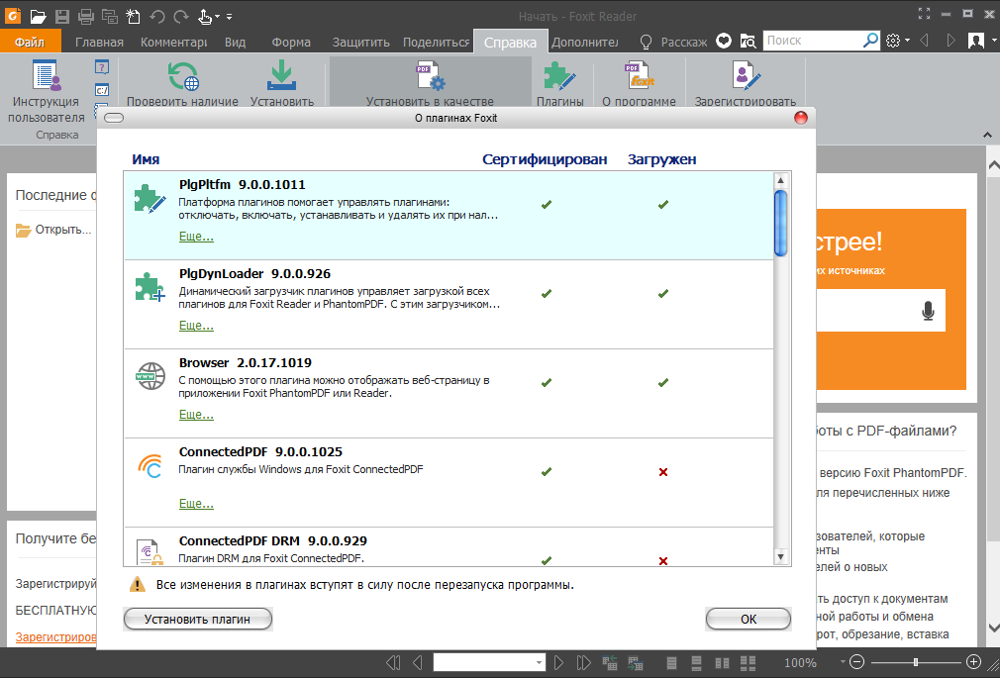The image size is (1000, 678).
Task: Go to last page in status bar
Action: (583, 663)
